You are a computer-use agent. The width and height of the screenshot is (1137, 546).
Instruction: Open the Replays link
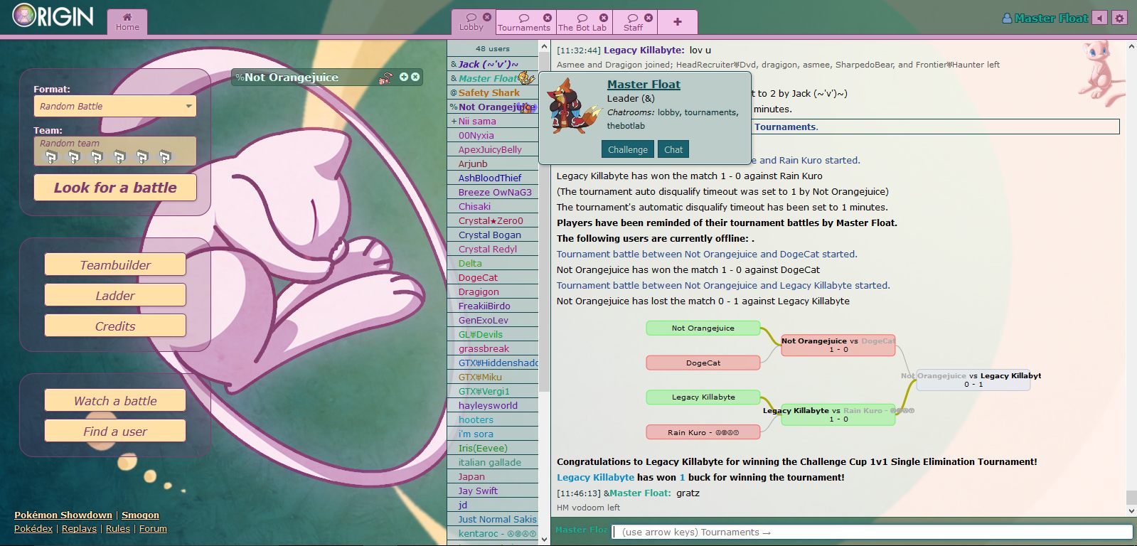click(79, 528)
